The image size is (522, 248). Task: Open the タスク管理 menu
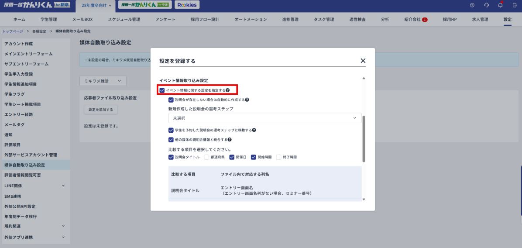(324, 19)
